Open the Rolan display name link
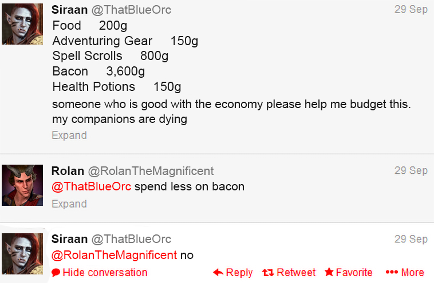The width and height of the screenshot is (434, 283). [68, 170]
